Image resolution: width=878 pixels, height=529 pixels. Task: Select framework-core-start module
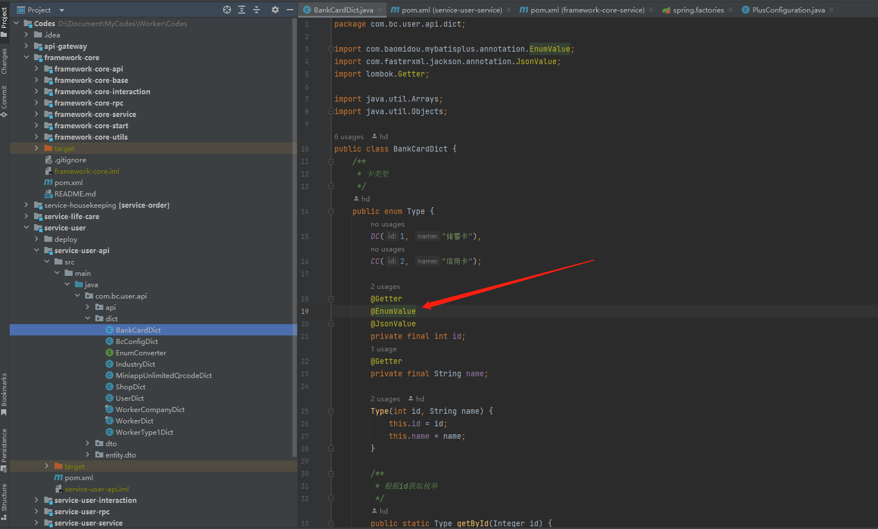[x=91, y=125]
